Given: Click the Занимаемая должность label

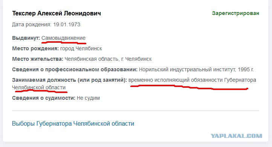Looking at the screenshot, I should [70, 80].
